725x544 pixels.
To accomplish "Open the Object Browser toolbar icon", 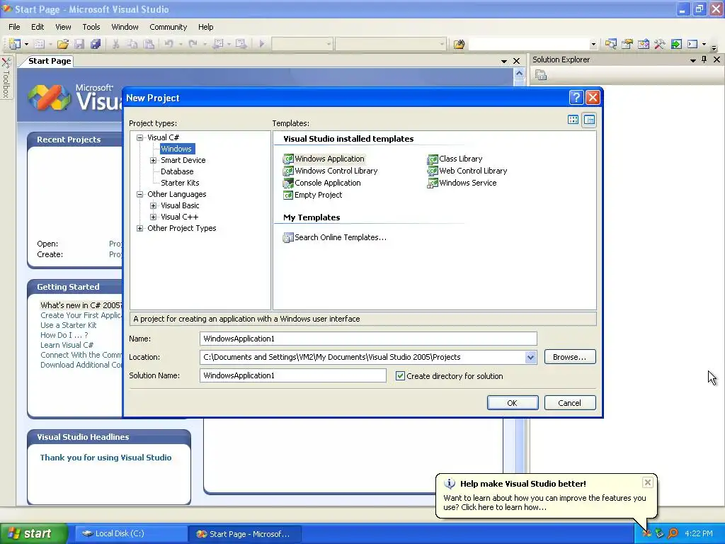I will (x=643, y=44).
